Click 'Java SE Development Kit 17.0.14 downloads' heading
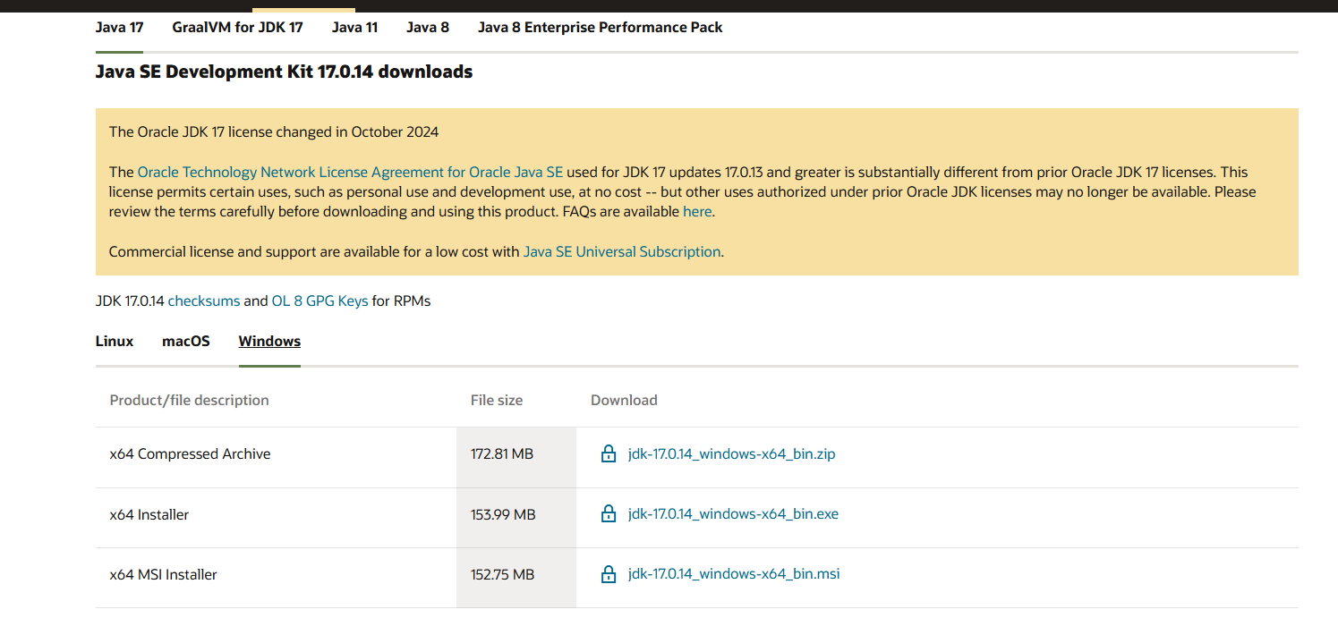Screen dimensions: 1338x635 (x=284, y=72)
